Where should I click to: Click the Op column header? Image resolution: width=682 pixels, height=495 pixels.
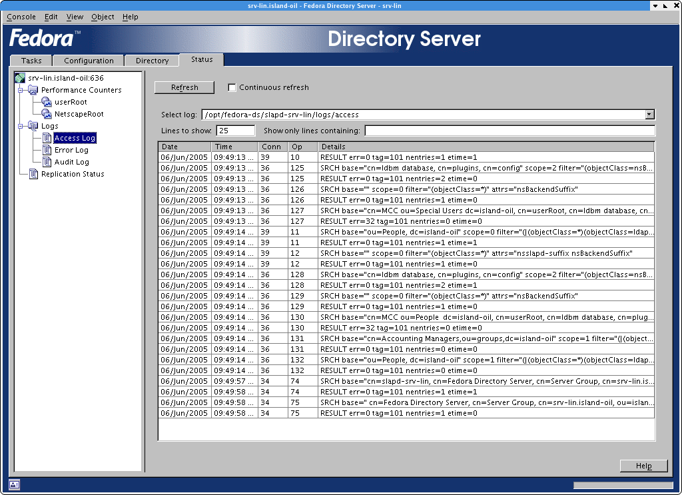tap(303, 147)
